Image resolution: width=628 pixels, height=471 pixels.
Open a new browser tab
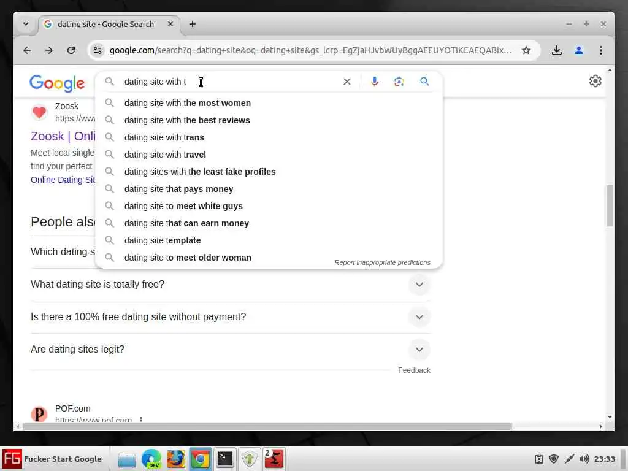[192, 24]
